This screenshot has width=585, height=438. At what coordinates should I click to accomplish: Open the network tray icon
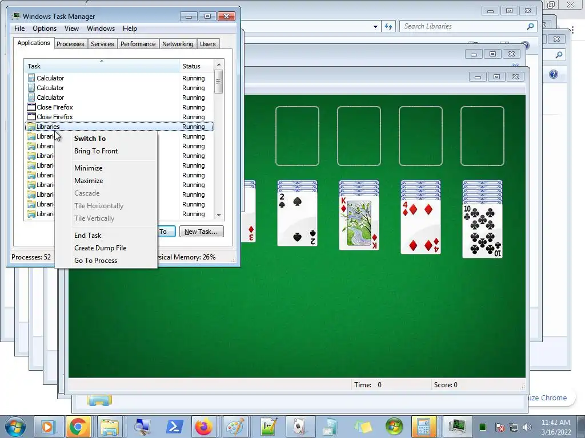pos(514,427)
